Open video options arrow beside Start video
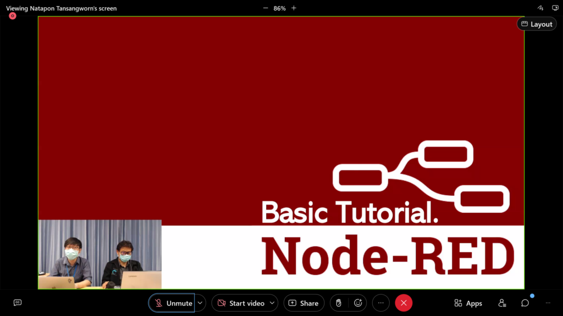The height and width of the screenshot is (316, 563). click(x=272, y=303)
